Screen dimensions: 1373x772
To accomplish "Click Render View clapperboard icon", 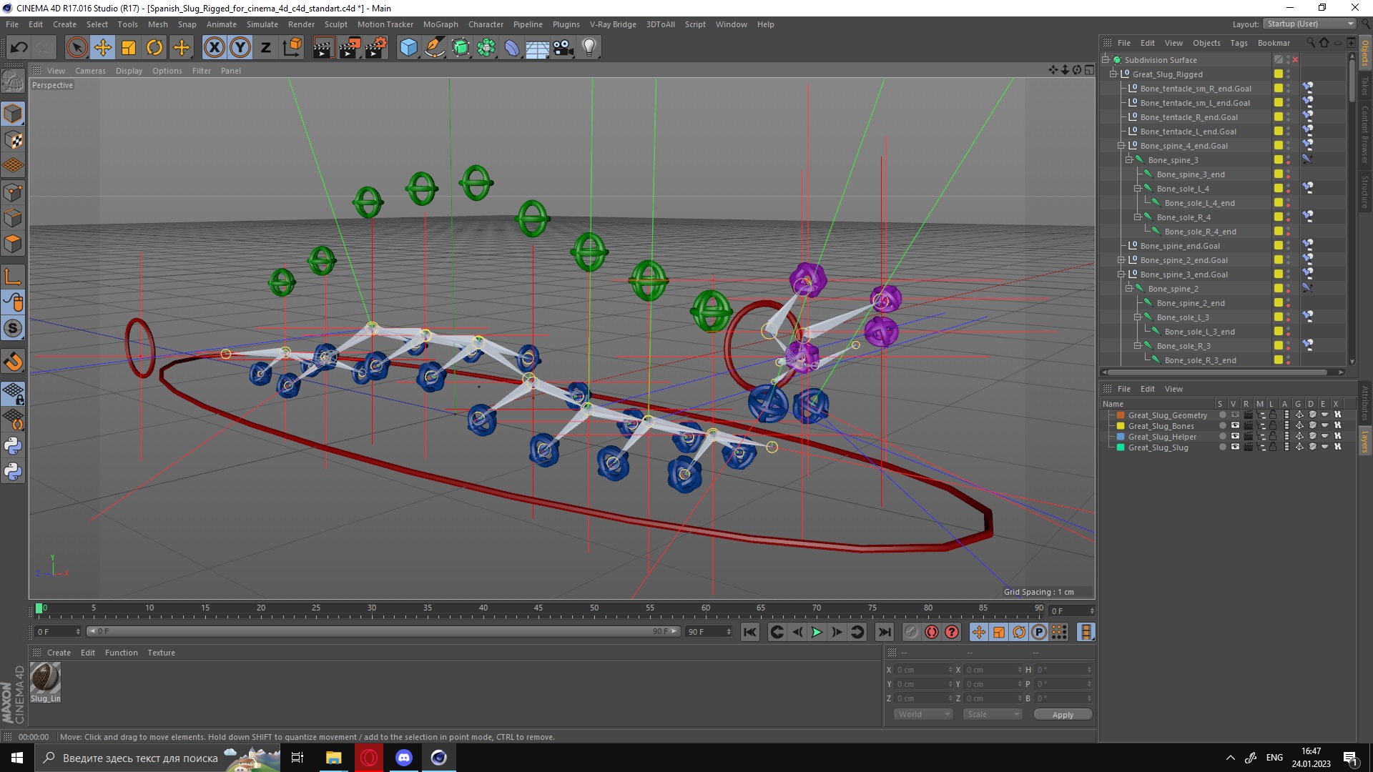I will (x=323, y=48).
